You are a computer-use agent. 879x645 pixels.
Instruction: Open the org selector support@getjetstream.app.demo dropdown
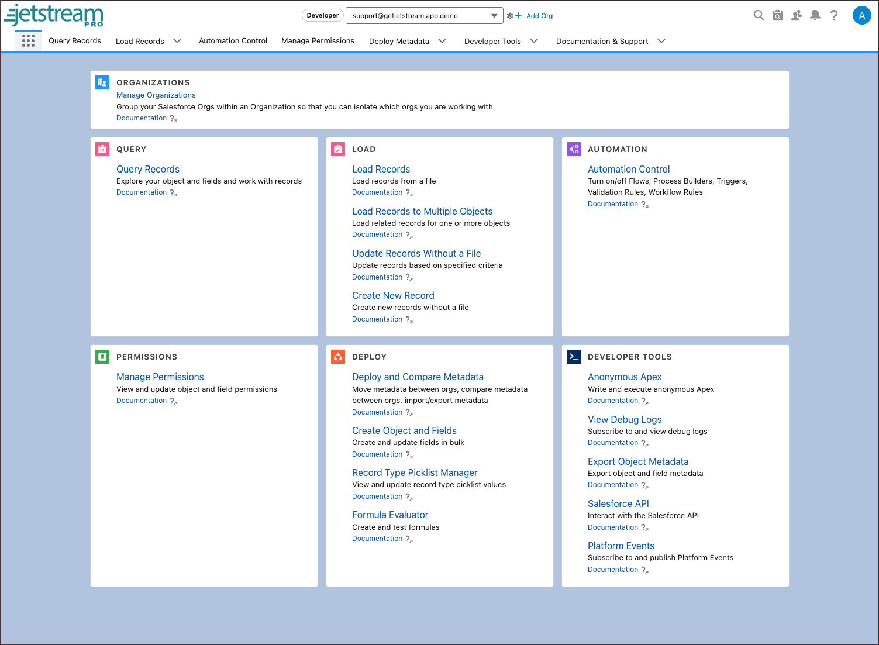click(x=424, y=16)
